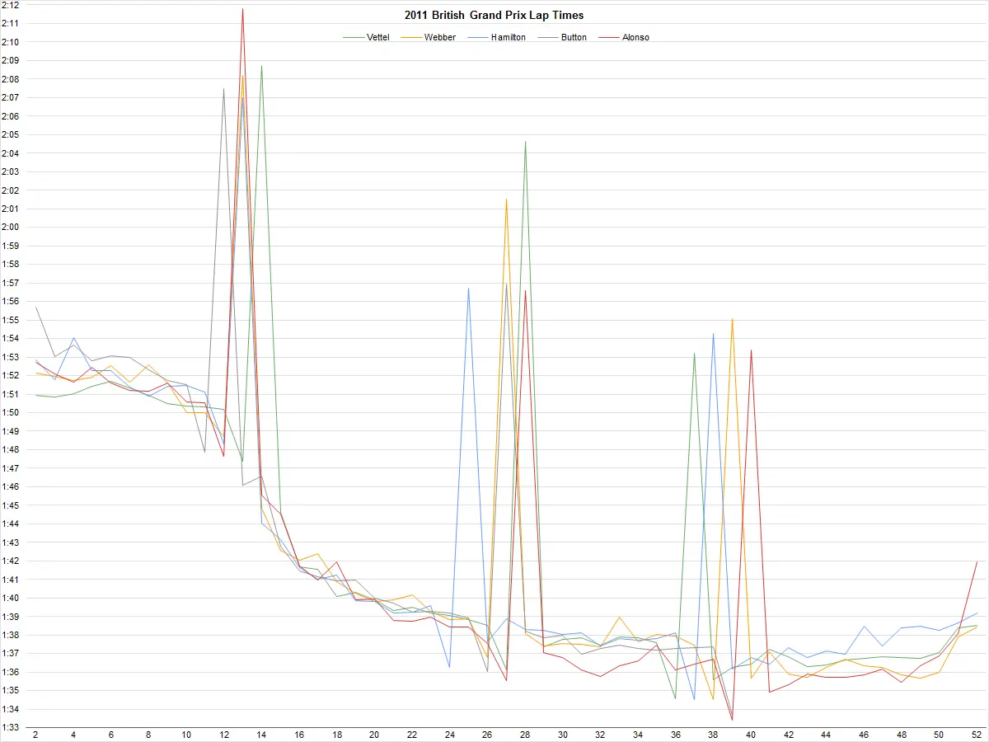
Task: Click Button's gray peak at lap 12
Action: [x=223, y=89]
